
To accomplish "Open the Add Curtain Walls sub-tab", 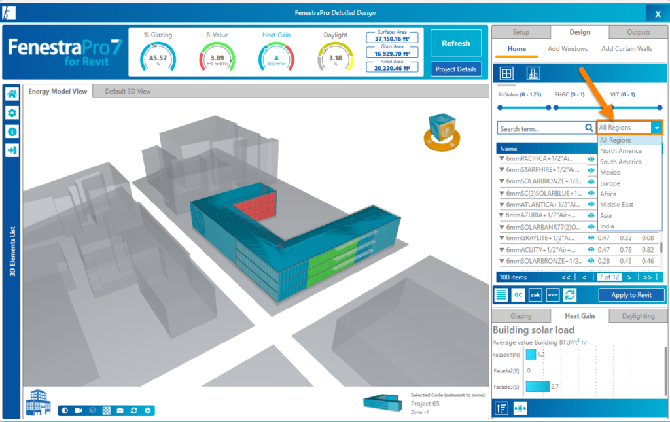I will 627,48.
